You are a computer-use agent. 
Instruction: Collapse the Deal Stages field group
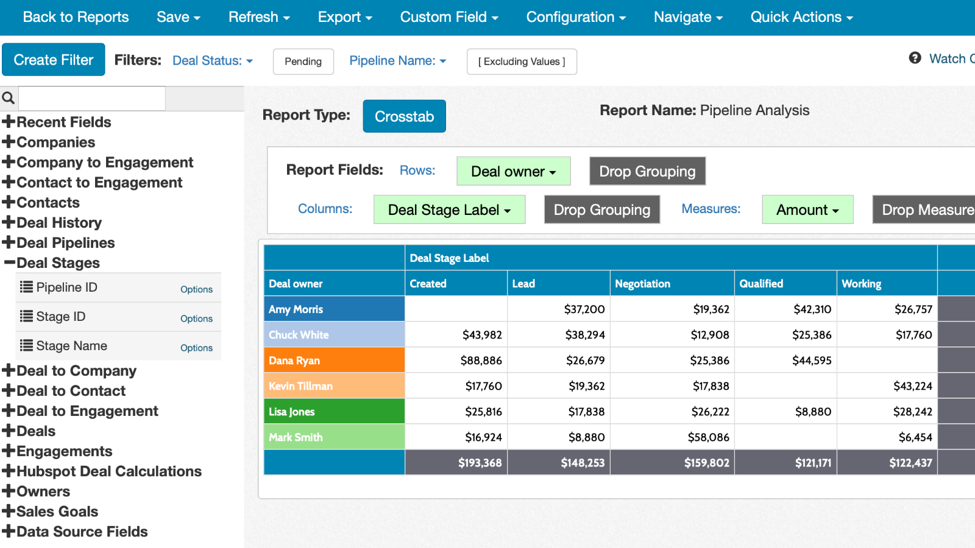point(9,263)
